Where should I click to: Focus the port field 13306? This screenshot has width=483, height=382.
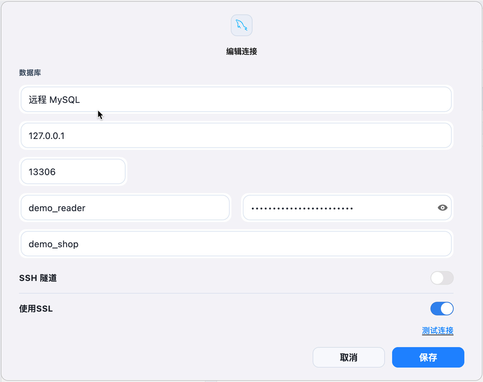(73, 172)
